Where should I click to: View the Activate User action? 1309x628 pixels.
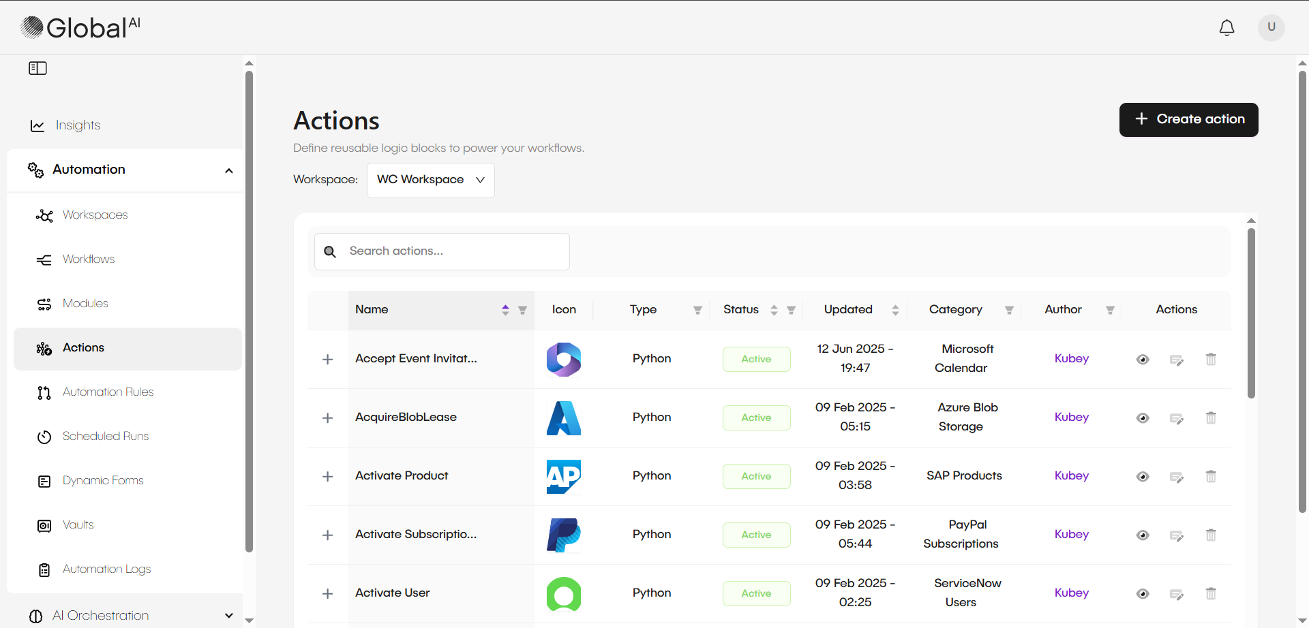(x=1143, y=594)
